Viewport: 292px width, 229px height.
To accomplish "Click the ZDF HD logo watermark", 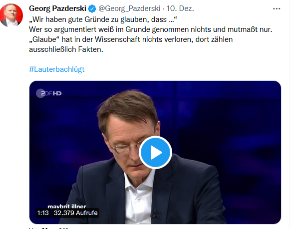I will tap(49, 93).
